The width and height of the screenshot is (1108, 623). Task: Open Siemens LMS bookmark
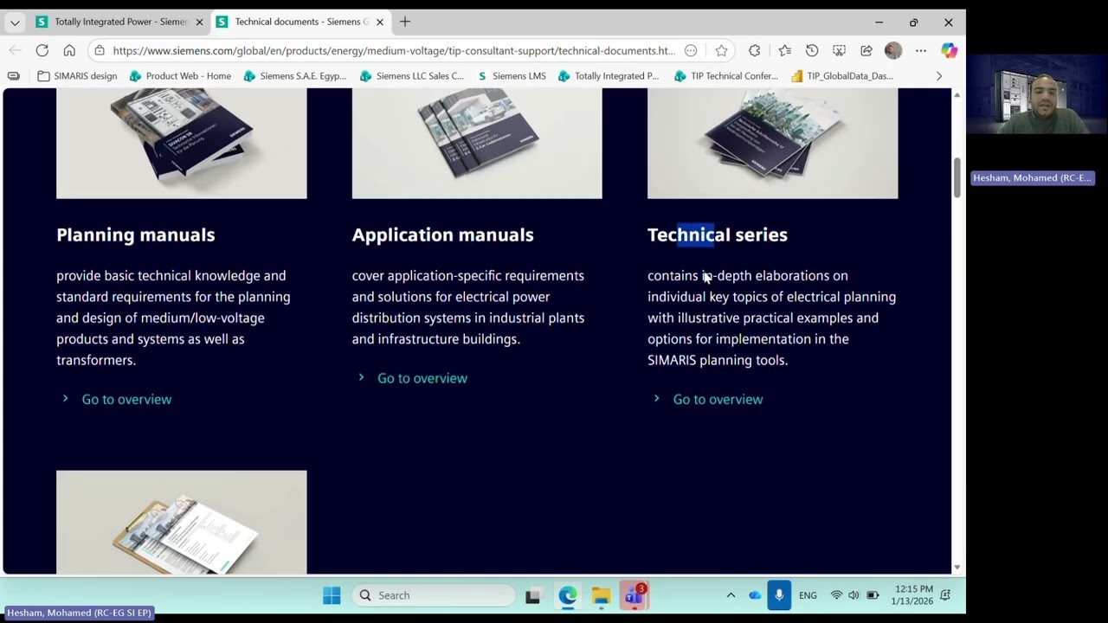(512, 76)
